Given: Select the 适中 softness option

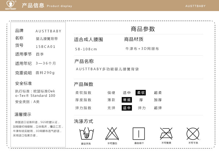Looking at the screenshot, I should tap(127, 93).
